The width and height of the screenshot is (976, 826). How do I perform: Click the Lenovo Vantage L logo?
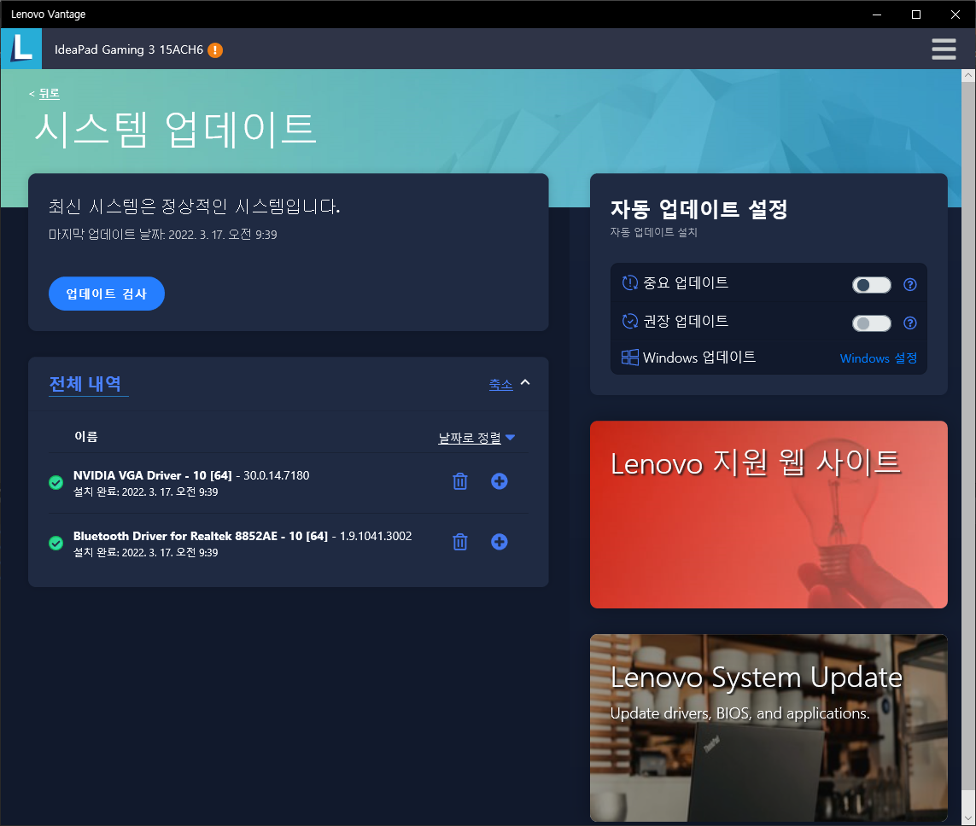pos(21,49)
